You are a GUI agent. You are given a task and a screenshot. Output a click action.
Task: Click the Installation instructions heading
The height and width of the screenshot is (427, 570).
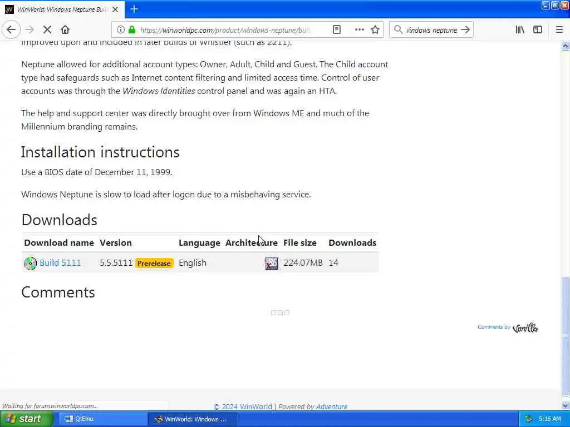tap(100, 152)
